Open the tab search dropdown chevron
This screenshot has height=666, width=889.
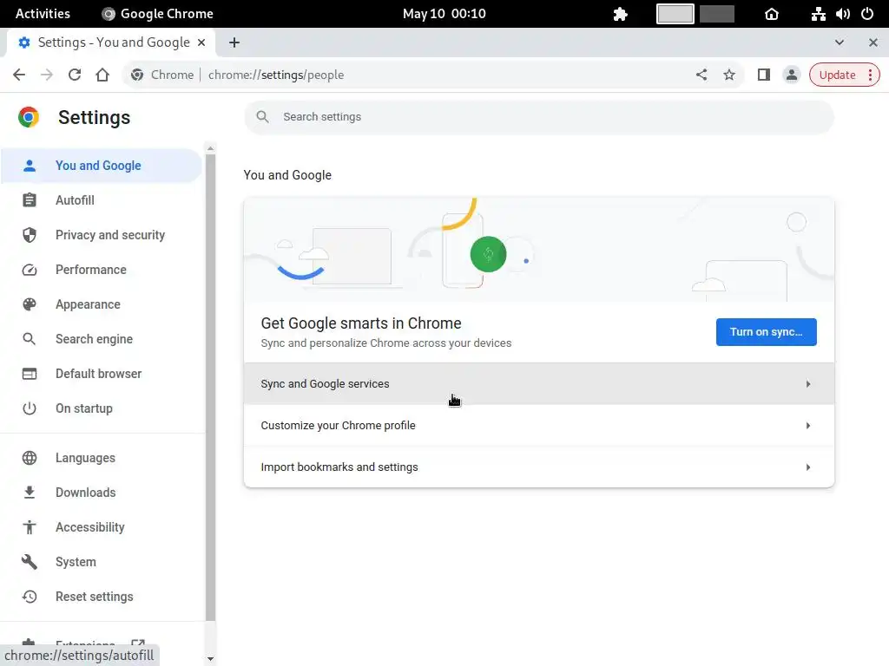840,42
